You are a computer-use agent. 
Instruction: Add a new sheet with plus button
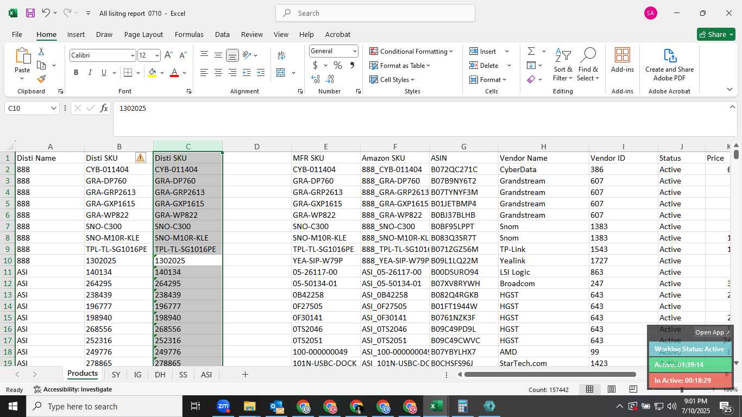pyautogui.click(x=245, y=375)
